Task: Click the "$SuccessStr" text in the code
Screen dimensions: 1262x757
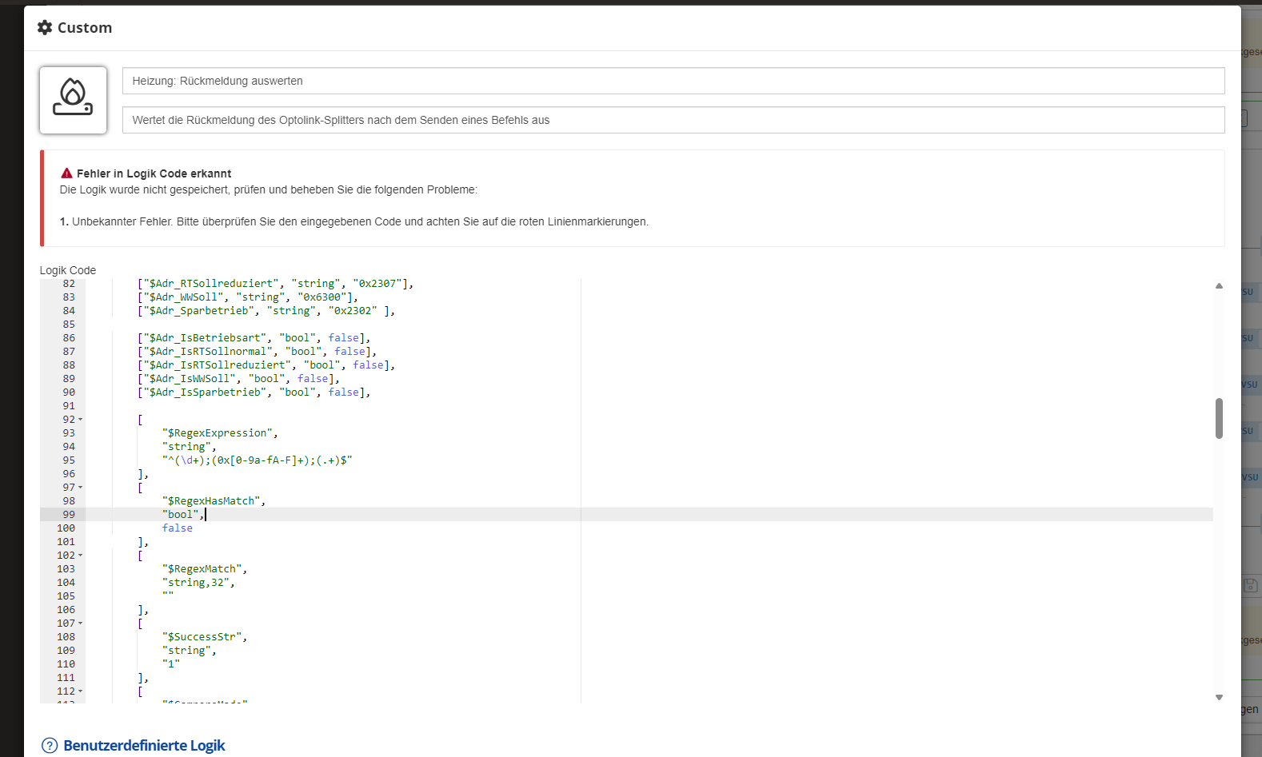Action: pyautogui.click(x=204, y=637)
